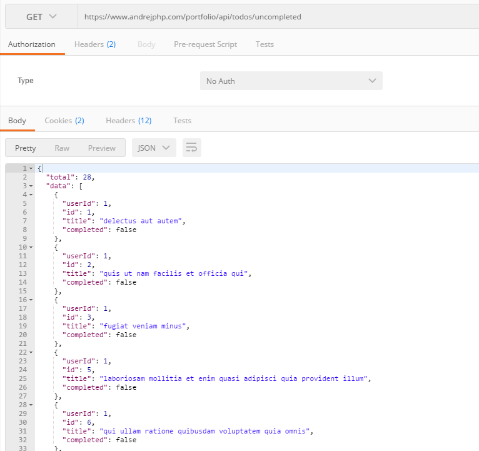
Task: Toggle the line wrap icon
Action: click(192, 148)
